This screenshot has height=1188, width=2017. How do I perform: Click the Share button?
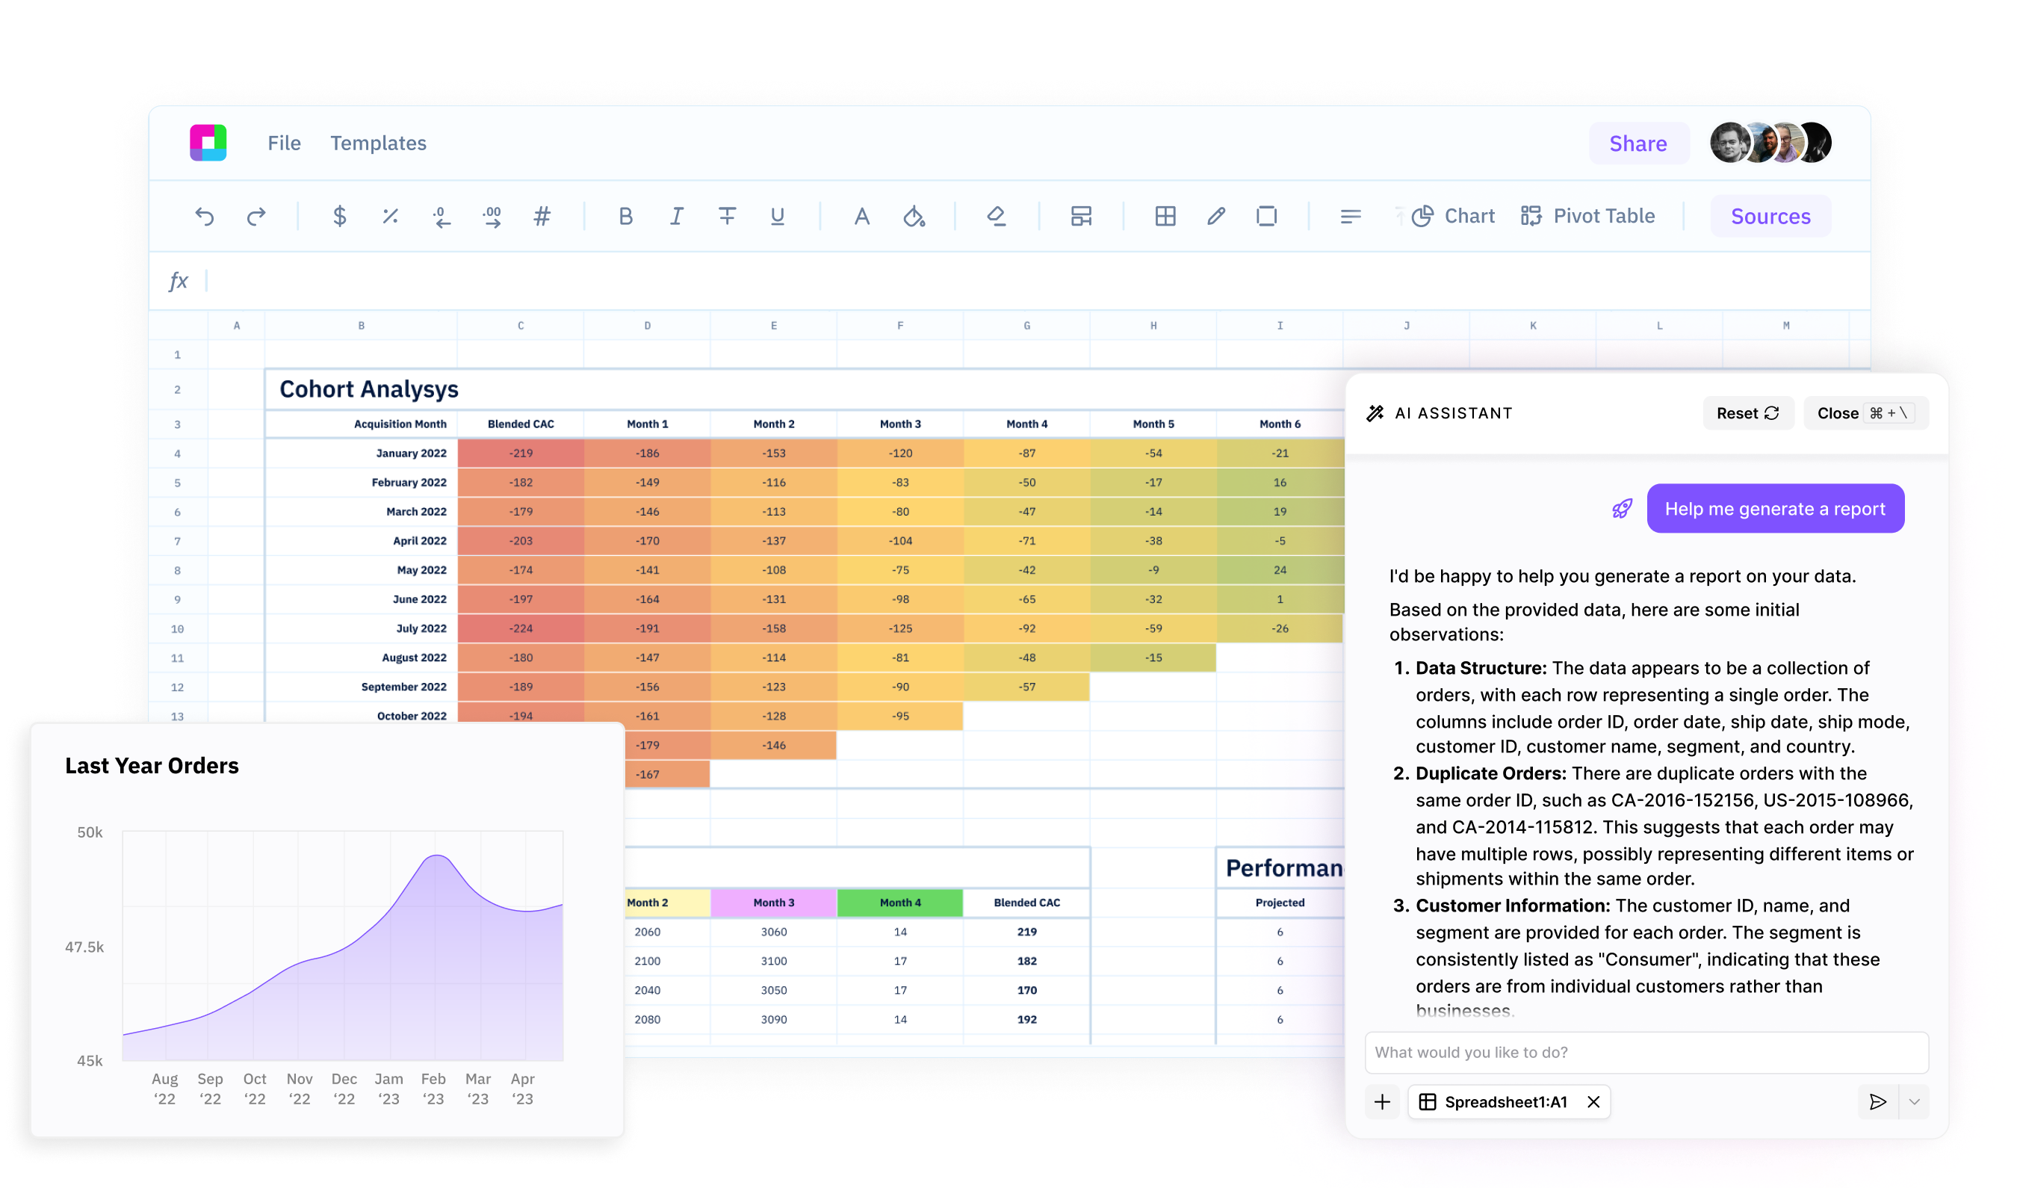(1638, 143)
